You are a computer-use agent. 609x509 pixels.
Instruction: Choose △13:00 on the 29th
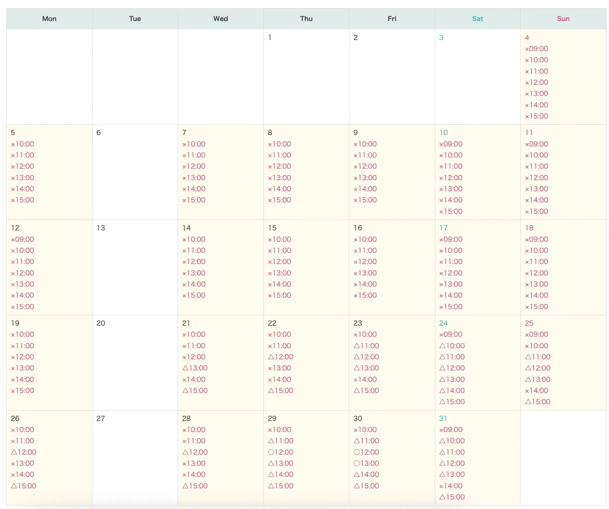coord(280,463)
